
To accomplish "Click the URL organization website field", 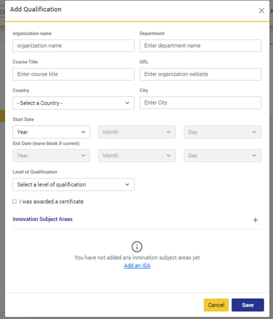I will 200,74.
